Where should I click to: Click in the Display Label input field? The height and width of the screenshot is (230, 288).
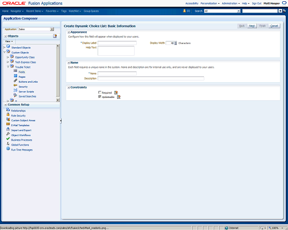(117, 43)
